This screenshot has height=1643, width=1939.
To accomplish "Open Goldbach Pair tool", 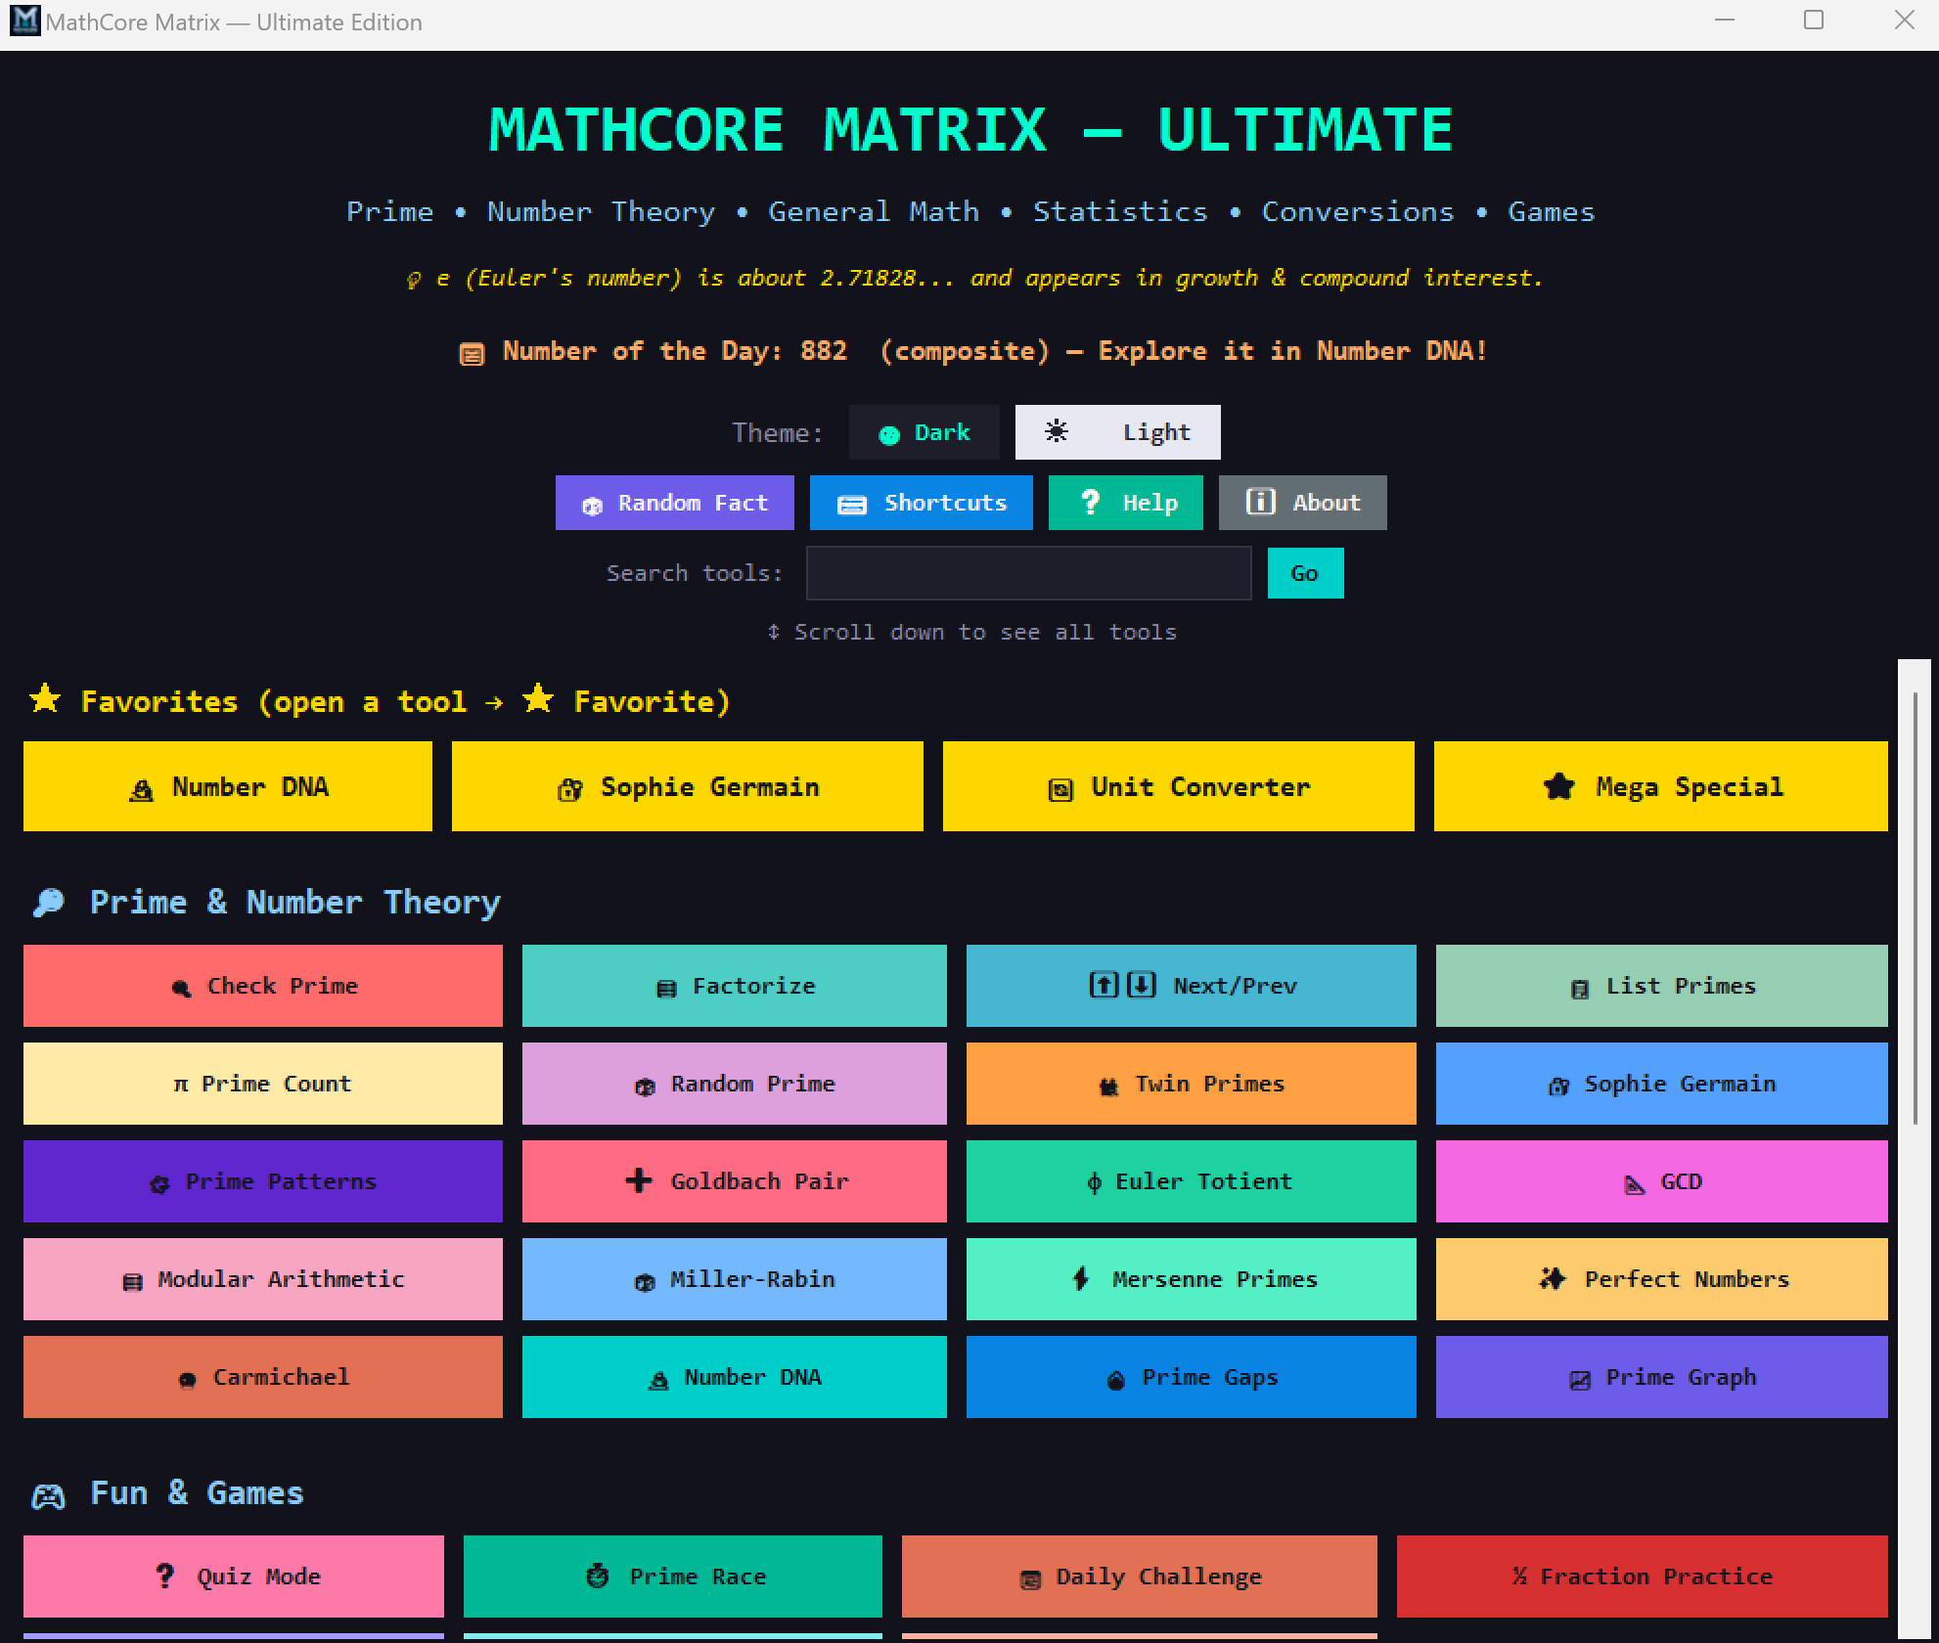I will click(734, 1181).
